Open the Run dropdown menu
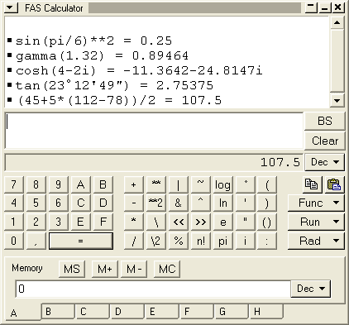Screen dimensions: 349x325 (316, 222)
